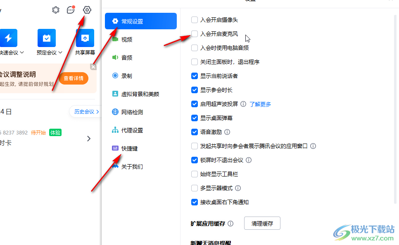Switch to the 视频 settings tab
Viewport: 399px width, 245px height.
coord(126,40)
